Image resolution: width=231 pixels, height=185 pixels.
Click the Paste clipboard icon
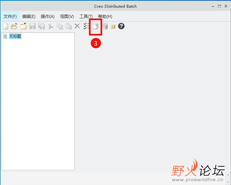point(69,26)
